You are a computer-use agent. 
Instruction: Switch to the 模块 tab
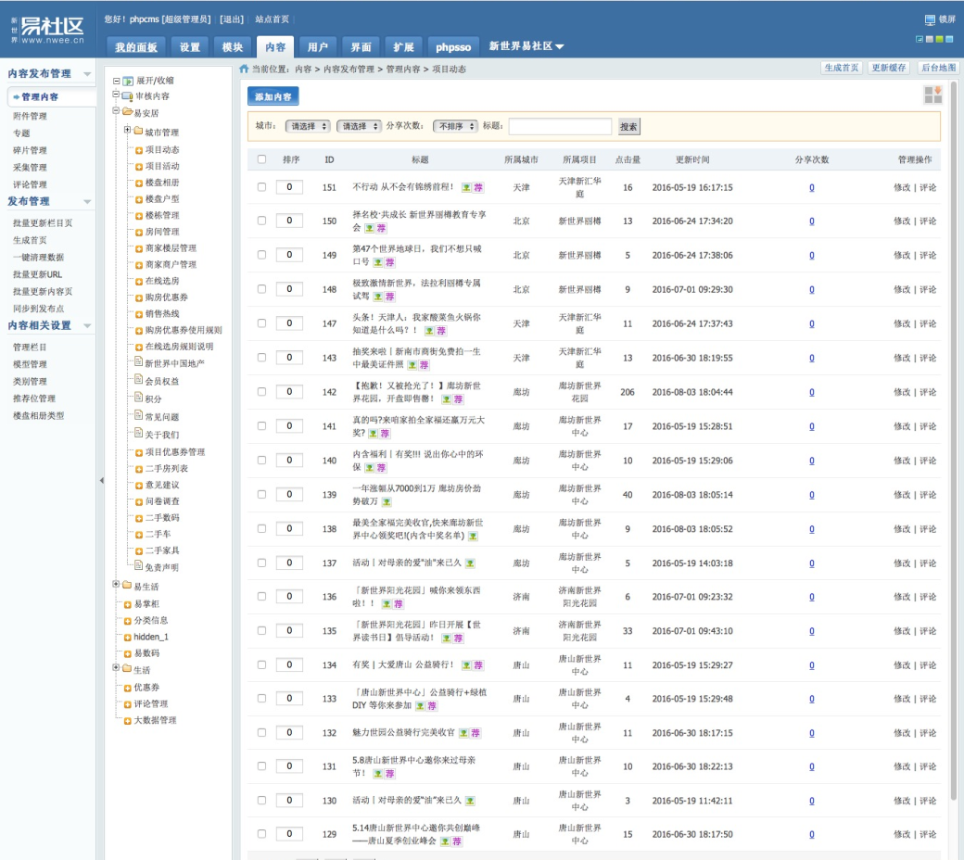click(x=233, y=47)
